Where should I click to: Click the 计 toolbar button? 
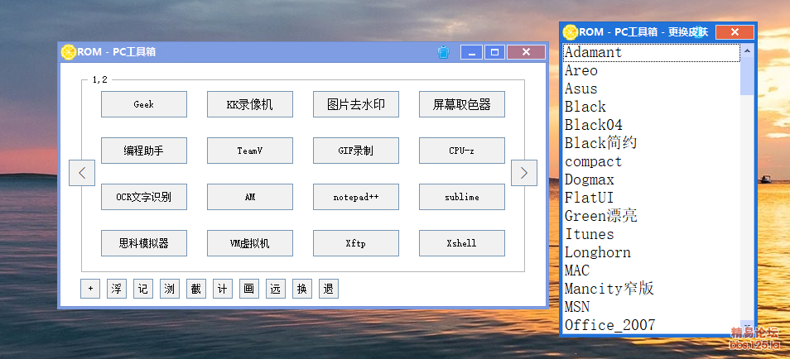tap(222, 289)
